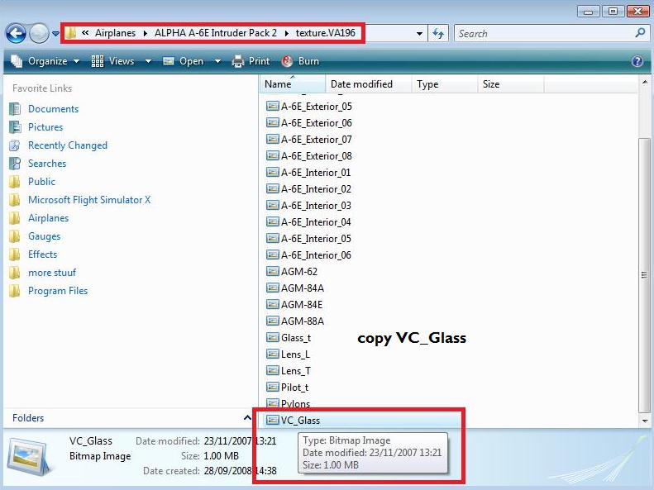Click the vertical scrollbar in file list
This screenshot has height=490, width=654.
pyautogui.click(x=645, y=274)
